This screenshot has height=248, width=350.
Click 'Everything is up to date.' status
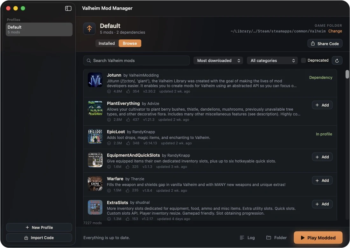107,238
